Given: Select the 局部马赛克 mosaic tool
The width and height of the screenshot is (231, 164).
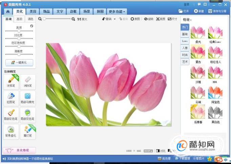Looking at the screenshot, I should point(28,98).
